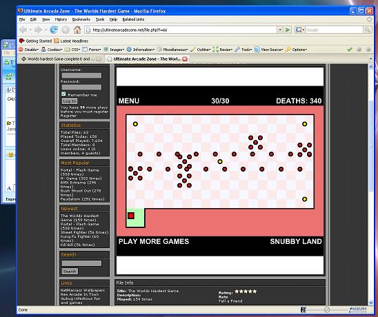Viewport: 378px width, 317px height.
Task: Click the green checkmark validation icon
Action: point(350,50)
